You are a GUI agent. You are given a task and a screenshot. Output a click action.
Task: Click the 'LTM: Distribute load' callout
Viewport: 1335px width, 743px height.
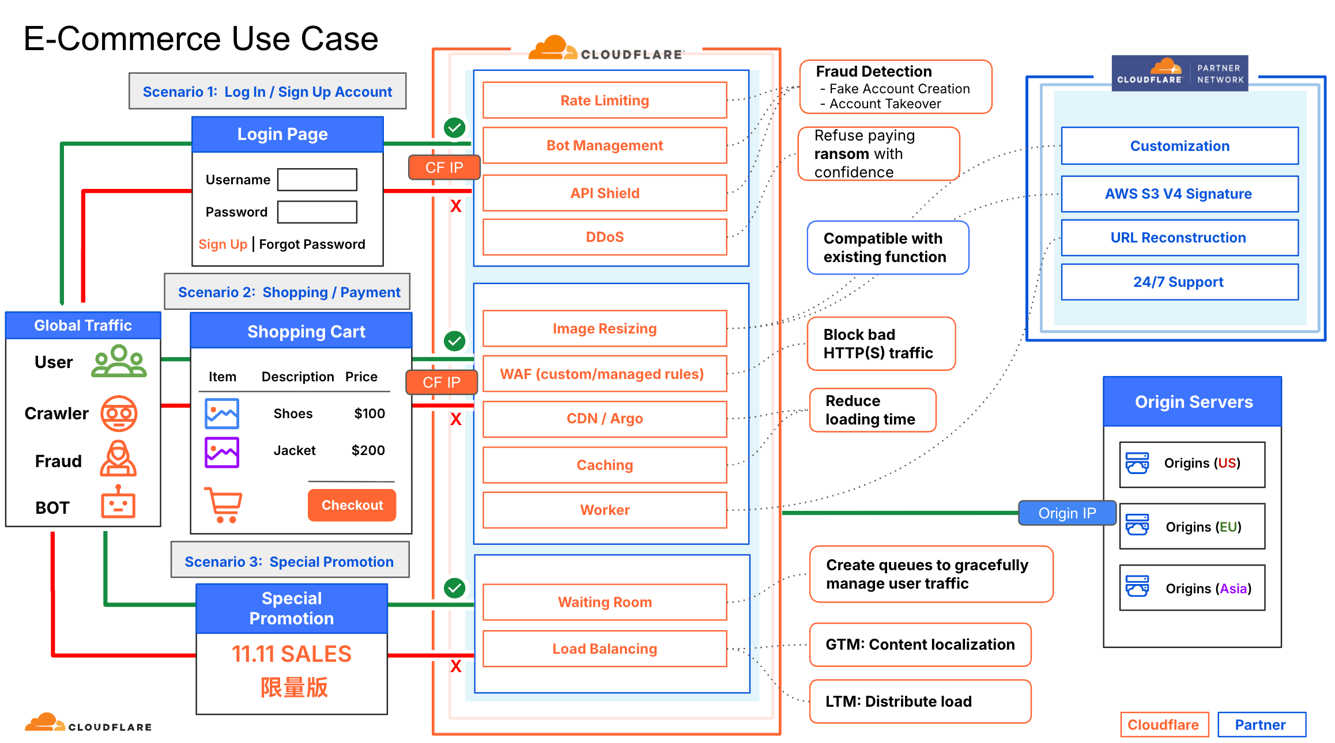point(921,701)
